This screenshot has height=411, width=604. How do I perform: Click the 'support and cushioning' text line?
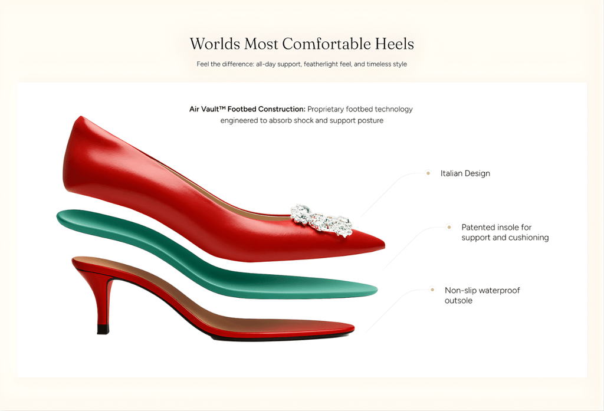505,238
